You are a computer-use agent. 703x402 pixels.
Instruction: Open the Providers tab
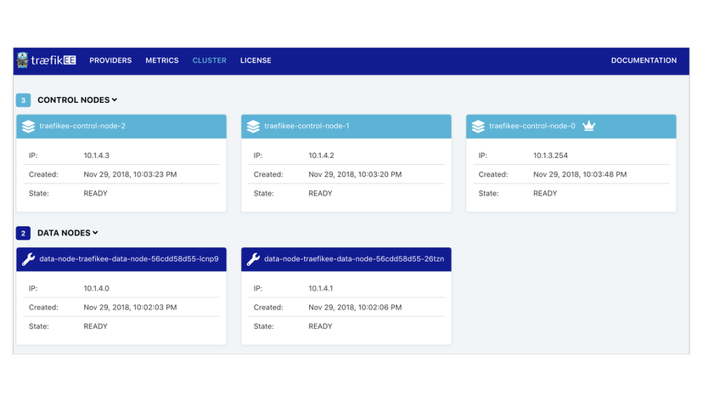[110, 60]
